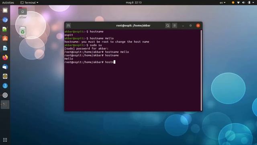Click the Terminal icon in the dock

coord(5,105)
